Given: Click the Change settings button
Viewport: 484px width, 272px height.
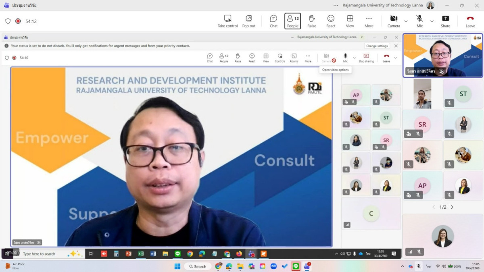Looking at the screenshot, I should tap(377, 46).
